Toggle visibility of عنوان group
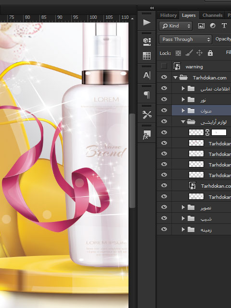Screen dimensions: 231x308 coord(164,110)
